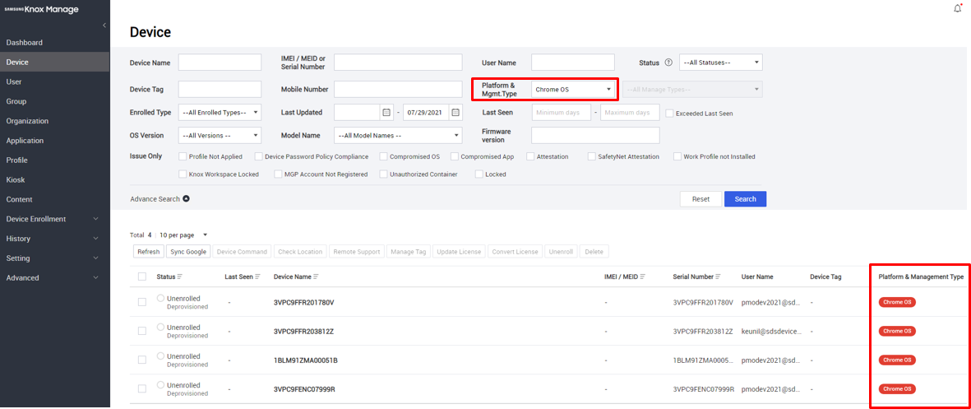Screen dimensions: 971x409
Task: Click the sort icon on Status column
Action: click(x=180, y=277)
